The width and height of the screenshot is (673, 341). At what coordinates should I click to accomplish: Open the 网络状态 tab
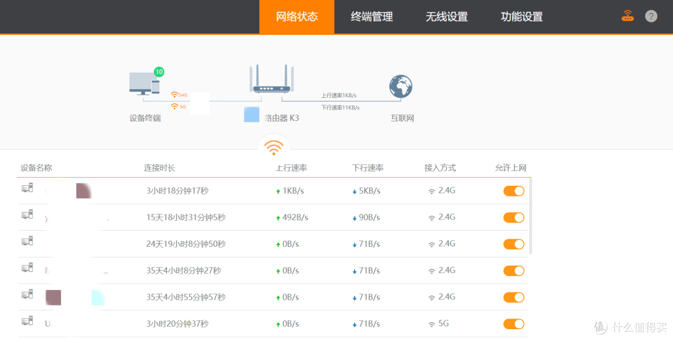tap(297, 17)
